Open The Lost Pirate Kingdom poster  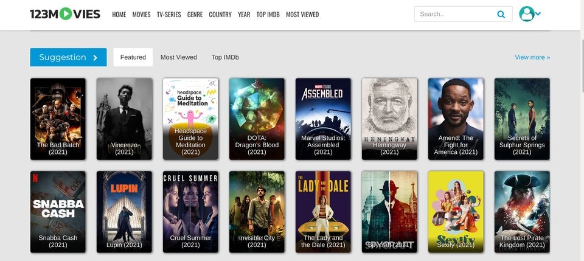click(522, 212)
